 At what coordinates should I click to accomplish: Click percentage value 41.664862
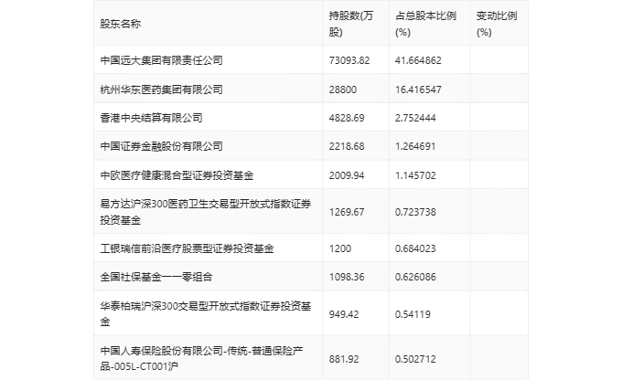point(418,60)
